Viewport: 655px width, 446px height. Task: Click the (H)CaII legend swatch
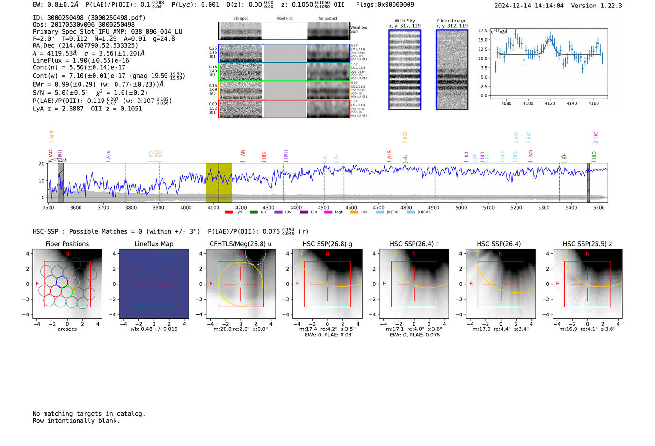(x=411, y=212)
